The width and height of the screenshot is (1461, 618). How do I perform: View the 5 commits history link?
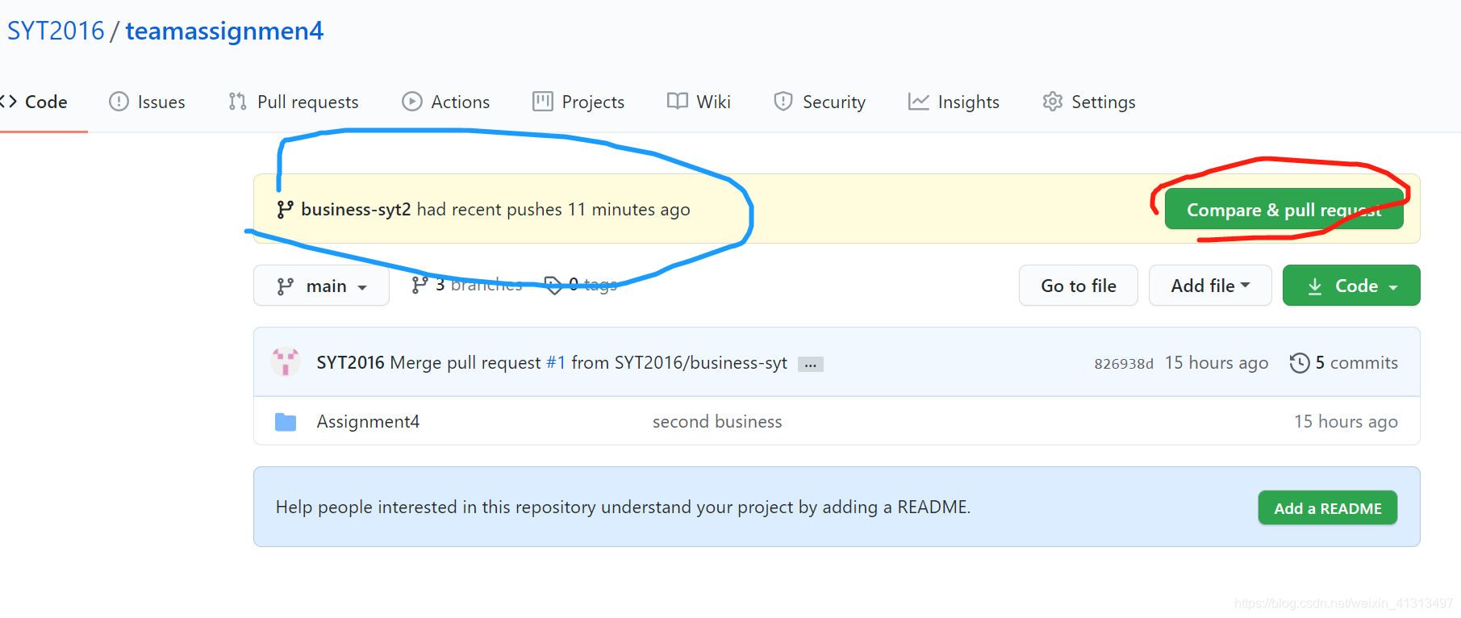1344,363
